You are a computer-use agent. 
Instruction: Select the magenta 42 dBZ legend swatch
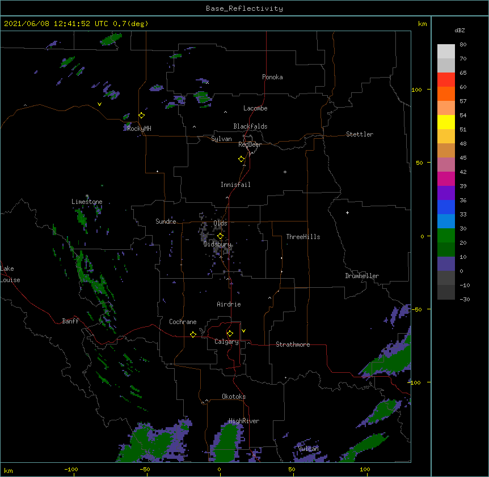pyautogui.click(x=446, y=178)
